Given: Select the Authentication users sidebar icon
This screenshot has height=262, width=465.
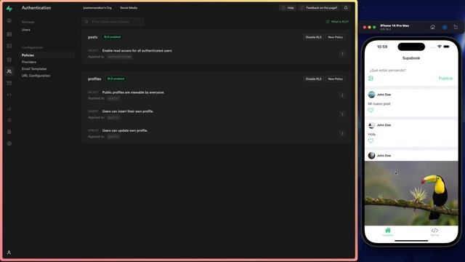Looking at the screenshot, I should pyautogui.click(x=9, y=71).
